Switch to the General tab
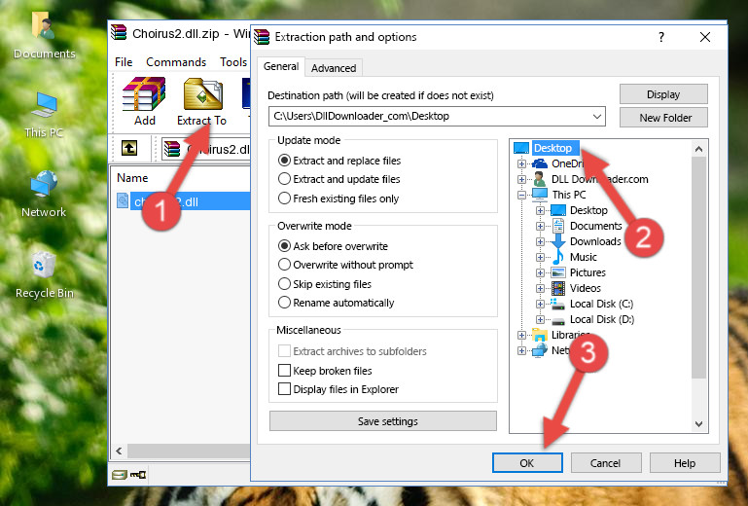This screenshot has height=506, width=748. pyautogui.click(x=281, y=67)
